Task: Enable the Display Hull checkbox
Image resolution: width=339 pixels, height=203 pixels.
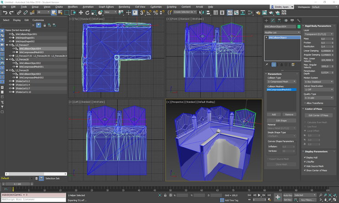Action: (x=306, y=157)
